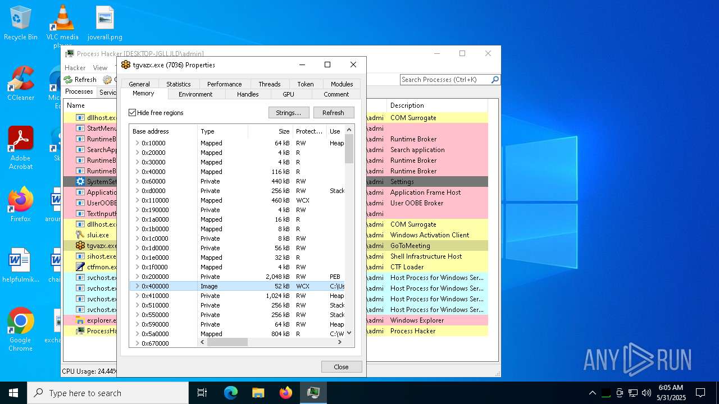Viewport: 719px width, 404px height.
Task: Expand memory region 0x1d0000
Action: 137,248
